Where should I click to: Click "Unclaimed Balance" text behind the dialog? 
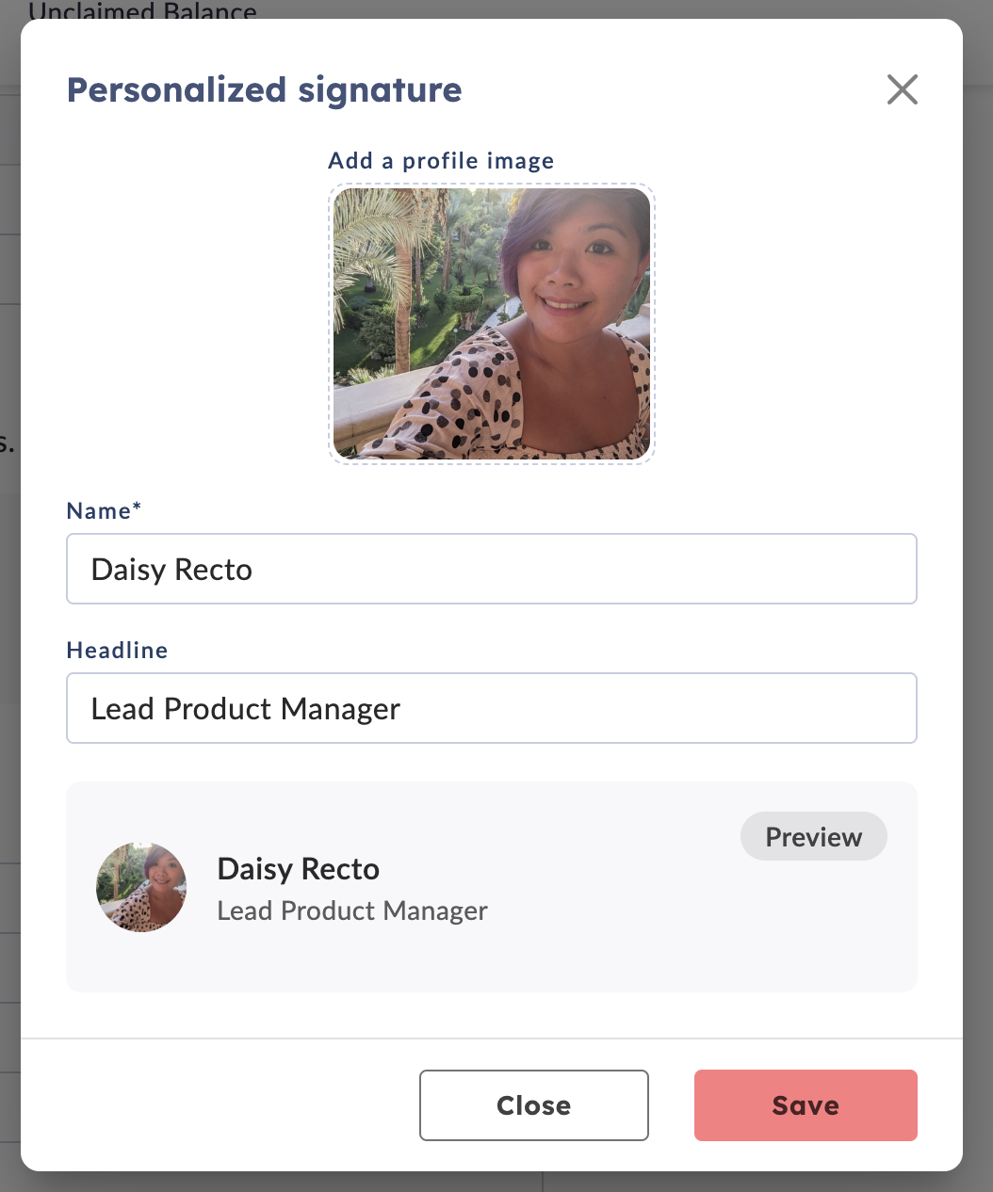coord(141,10)
